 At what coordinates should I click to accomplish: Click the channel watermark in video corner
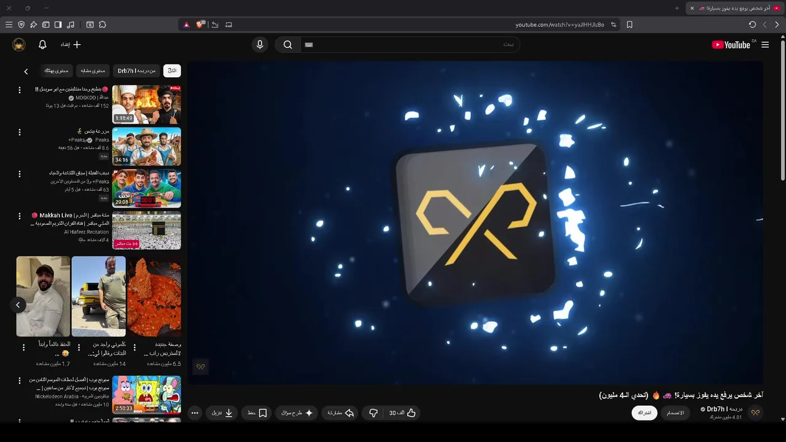(201, 366)
